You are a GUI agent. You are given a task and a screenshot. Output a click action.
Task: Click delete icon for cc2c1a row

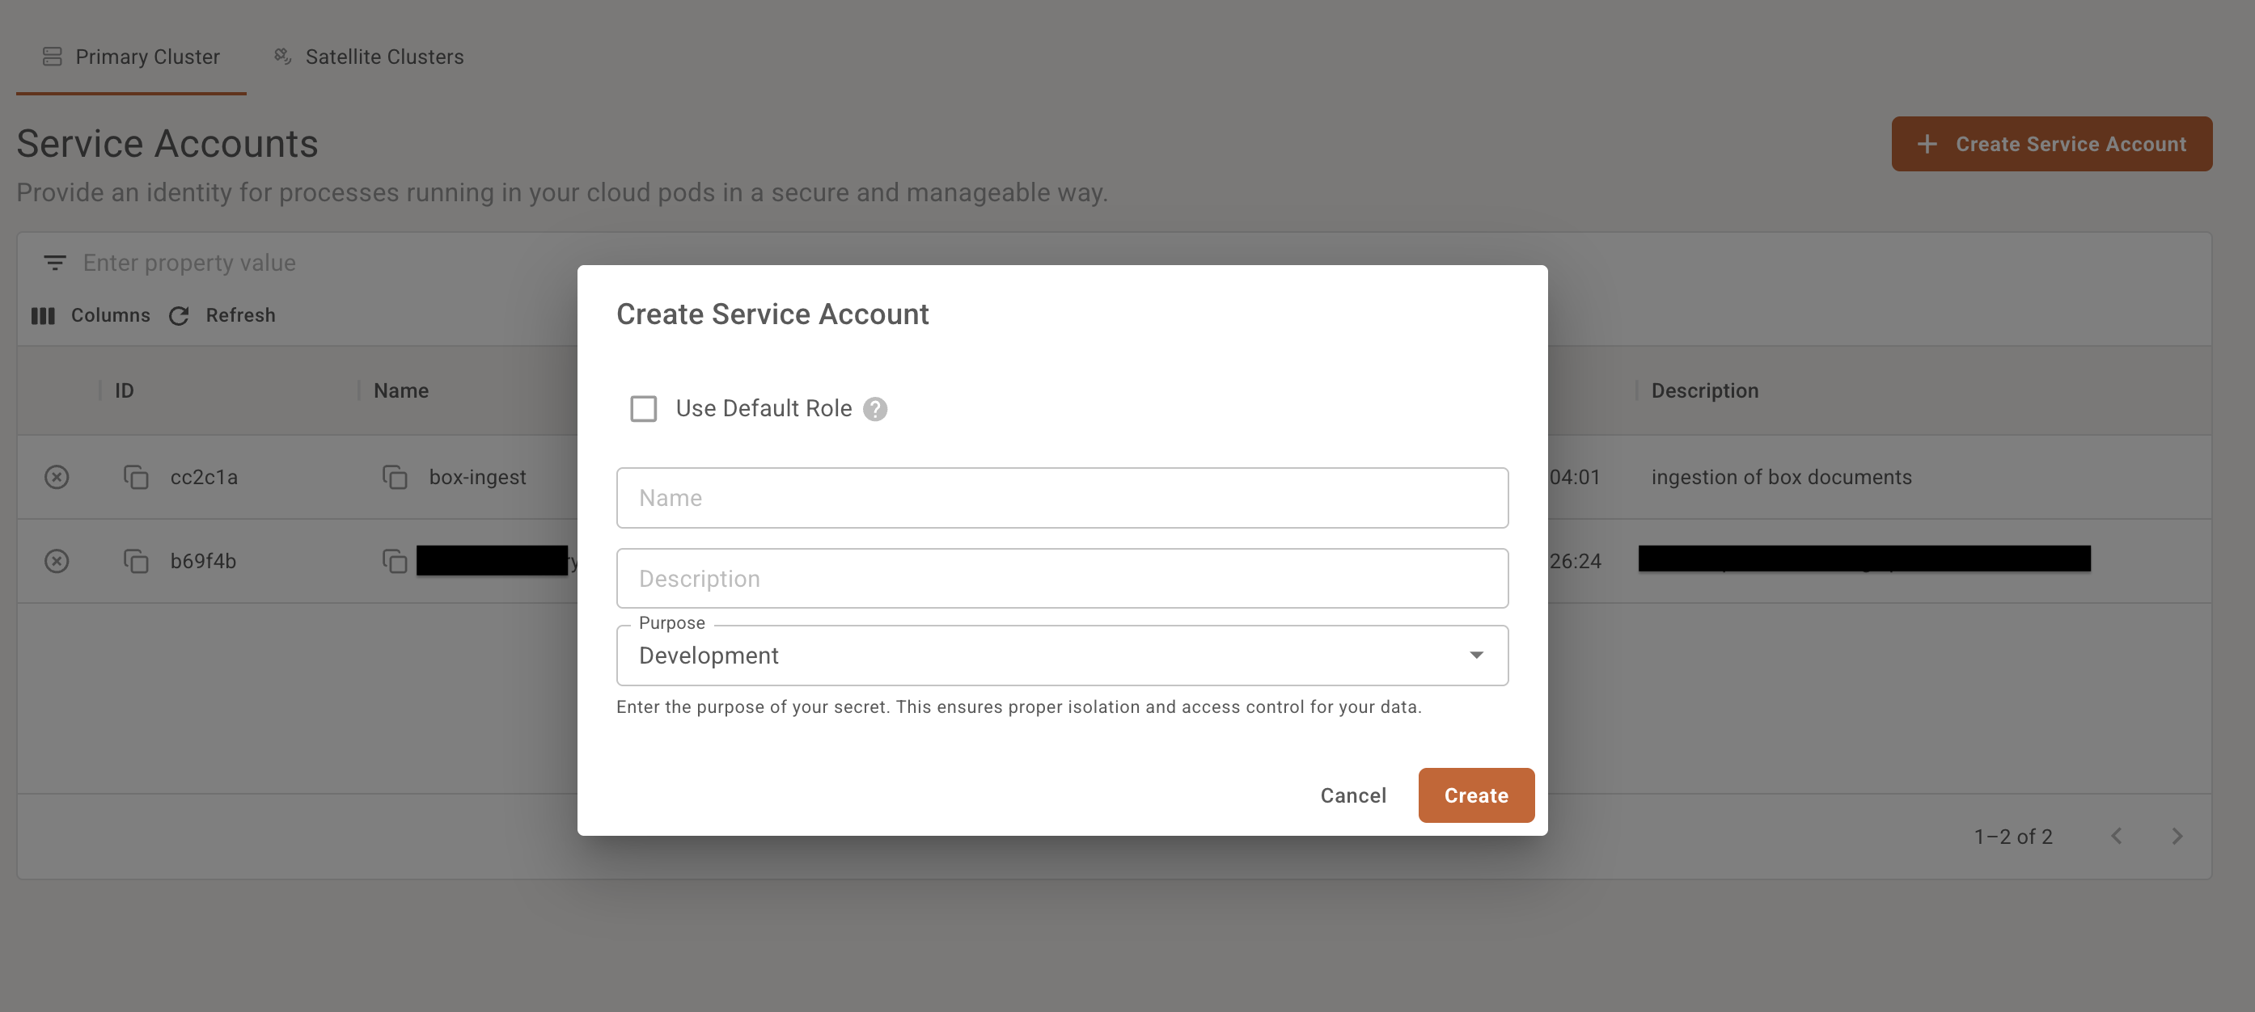[x=57, y=477]
